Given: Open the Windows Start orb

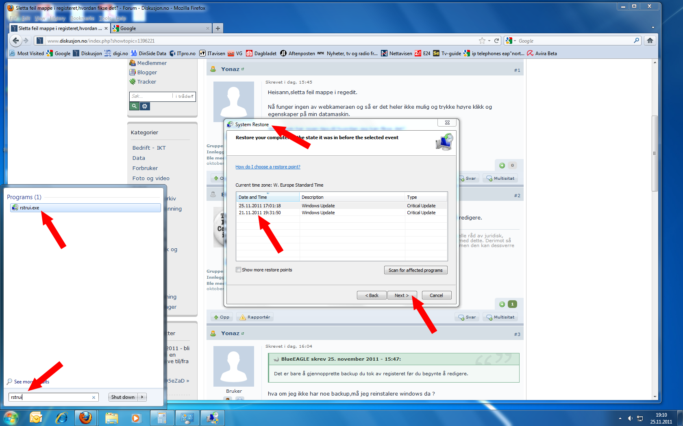Looking at the screenshot, I should coord(11,418).
